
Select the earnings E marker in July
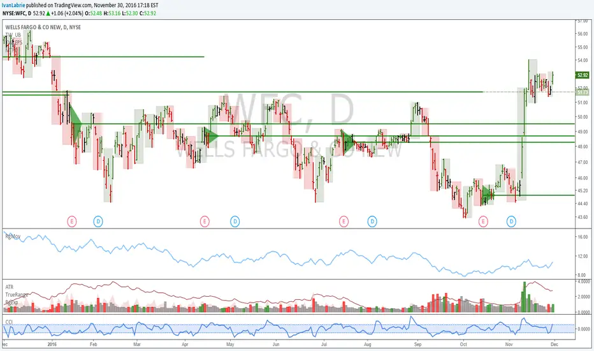pos(344,221)
